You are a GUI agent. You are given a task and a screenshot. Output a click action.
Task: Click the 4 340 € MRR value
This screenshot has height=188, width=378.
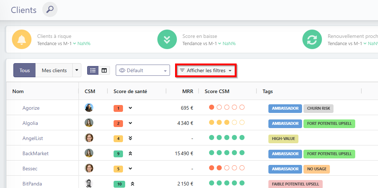(x=185, y=123)
